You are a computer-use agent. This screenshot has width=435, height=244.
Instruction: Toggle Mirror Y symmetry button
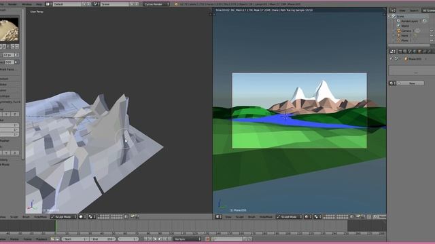[x=6, y=114]
